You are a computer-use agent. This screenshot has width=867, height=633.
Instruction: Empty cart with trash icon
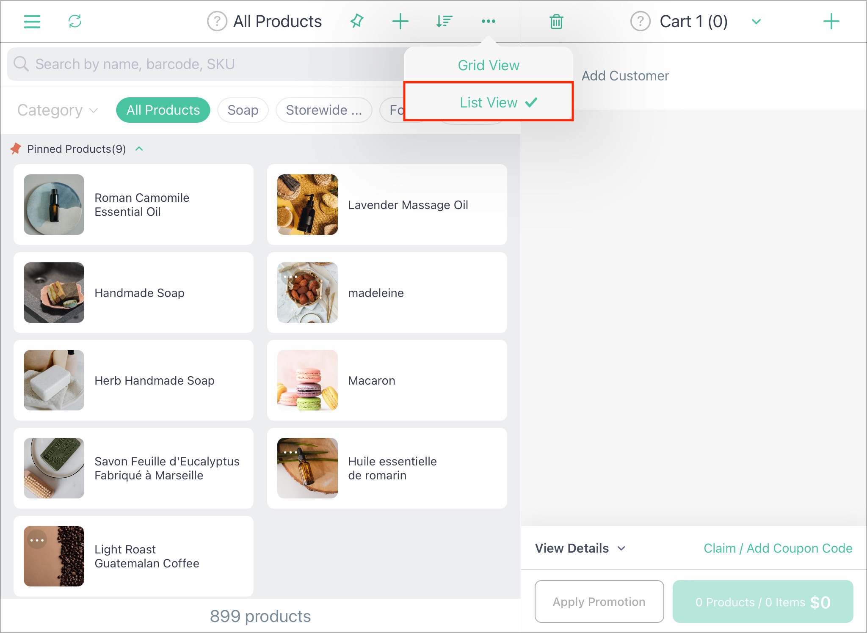(x=556, y=22)
